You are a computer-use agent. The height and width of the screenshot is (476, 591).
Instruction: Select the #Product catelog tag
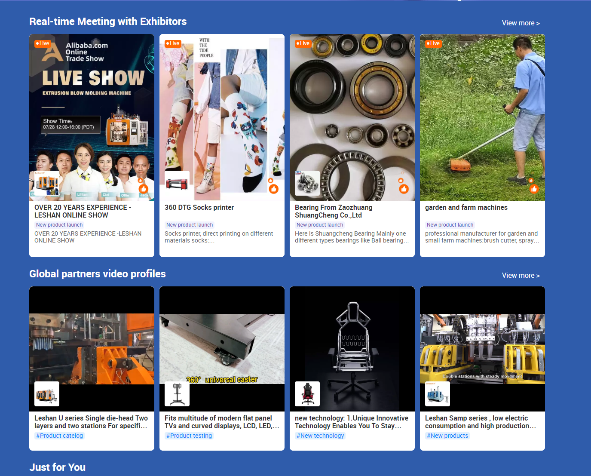[59, 436]
